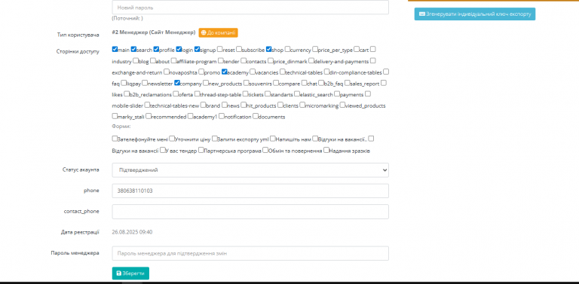Enable the novaposhta checkbox
This screenshot has height=284, width=579.
tap(167, 72)
